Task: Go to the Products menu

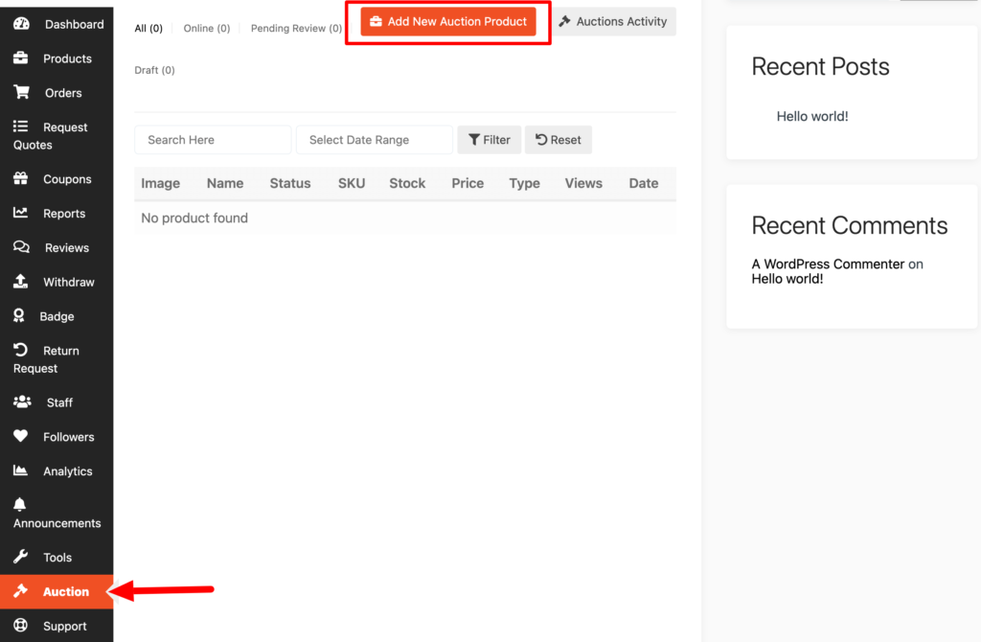Action: [x=57, y=58]
